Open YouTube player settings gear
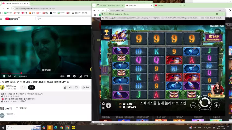232x130 pixels. (75, 76)
